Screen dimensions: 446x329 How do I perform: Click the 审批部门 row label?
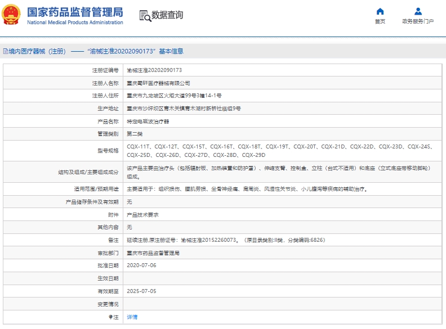pyautogui.click(x=108, y=253)
